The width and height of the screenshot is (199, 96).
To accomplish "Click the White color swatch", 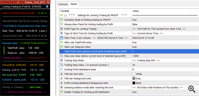I will [x=134, y=74].
